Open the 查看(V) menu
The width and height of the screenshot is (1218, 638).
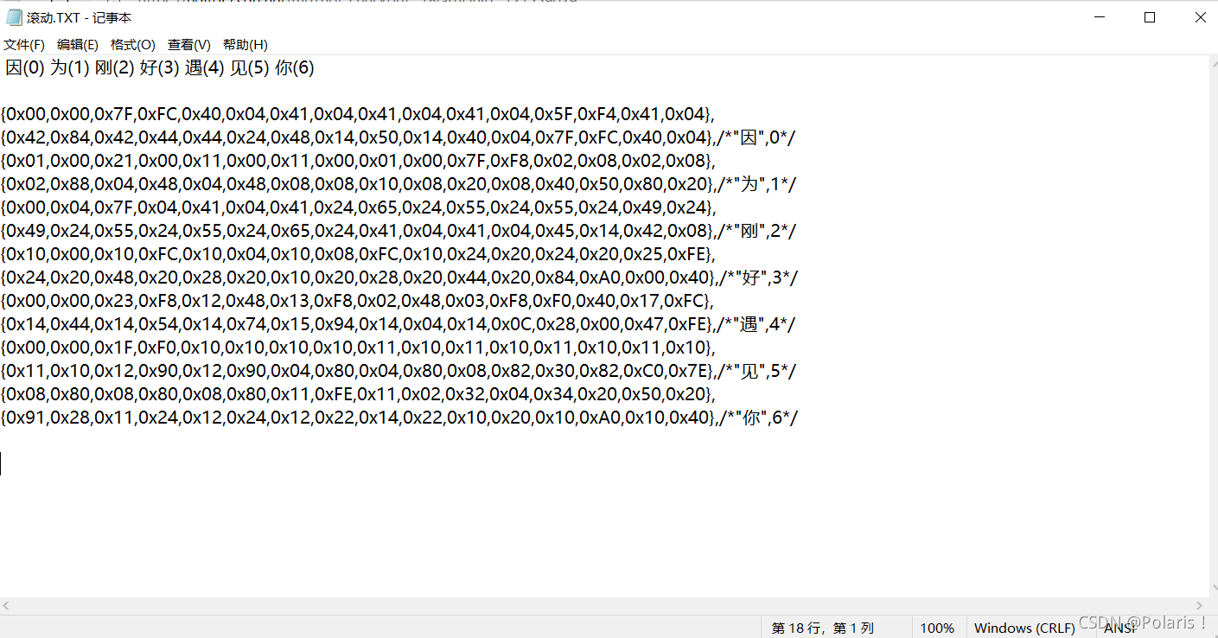[189, 45]
